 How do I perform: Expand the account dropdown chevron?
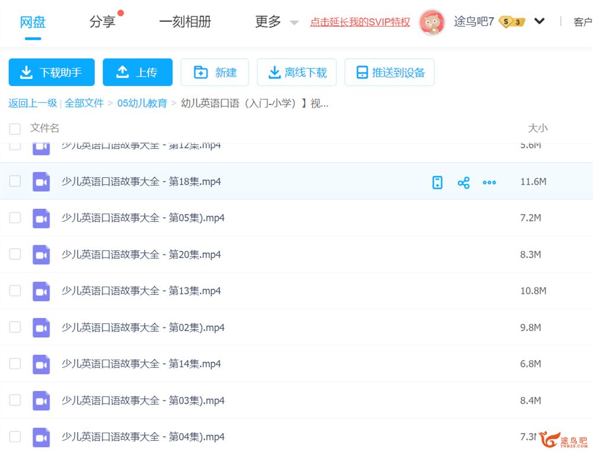coord(539,21)
